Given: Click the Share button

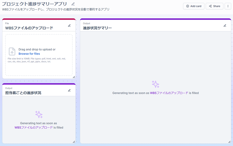Looking at the screenshot, I should pos(214,6).
